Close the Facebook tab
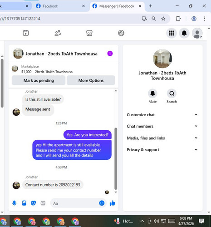The height and width of the screenshot is (227, 211). pos(83,6)
